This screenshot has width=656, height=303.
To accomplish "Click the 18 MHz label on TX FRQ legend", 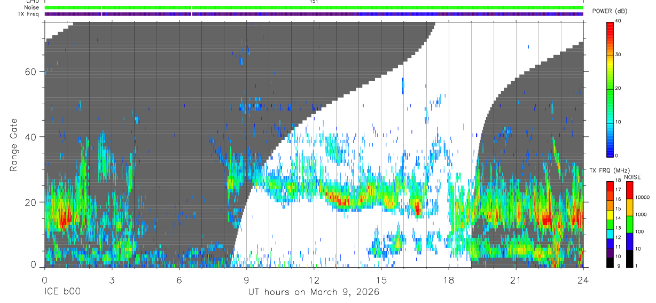I will pyautogui.click(x=618, y=181).
